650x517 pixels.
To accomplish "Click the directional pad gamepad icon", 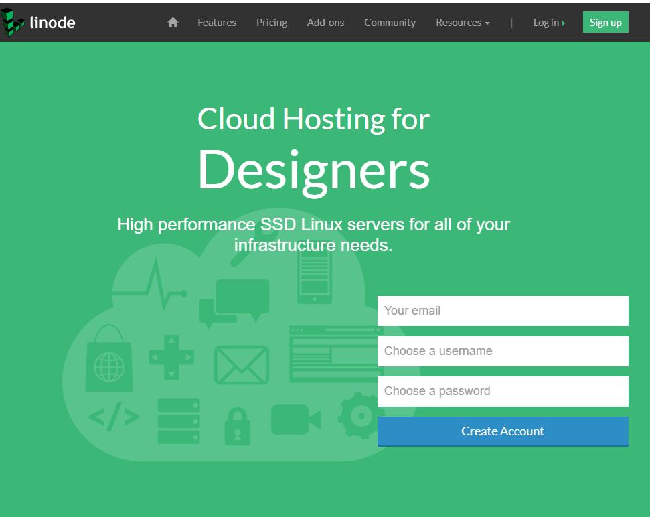I will click(171, 358).
